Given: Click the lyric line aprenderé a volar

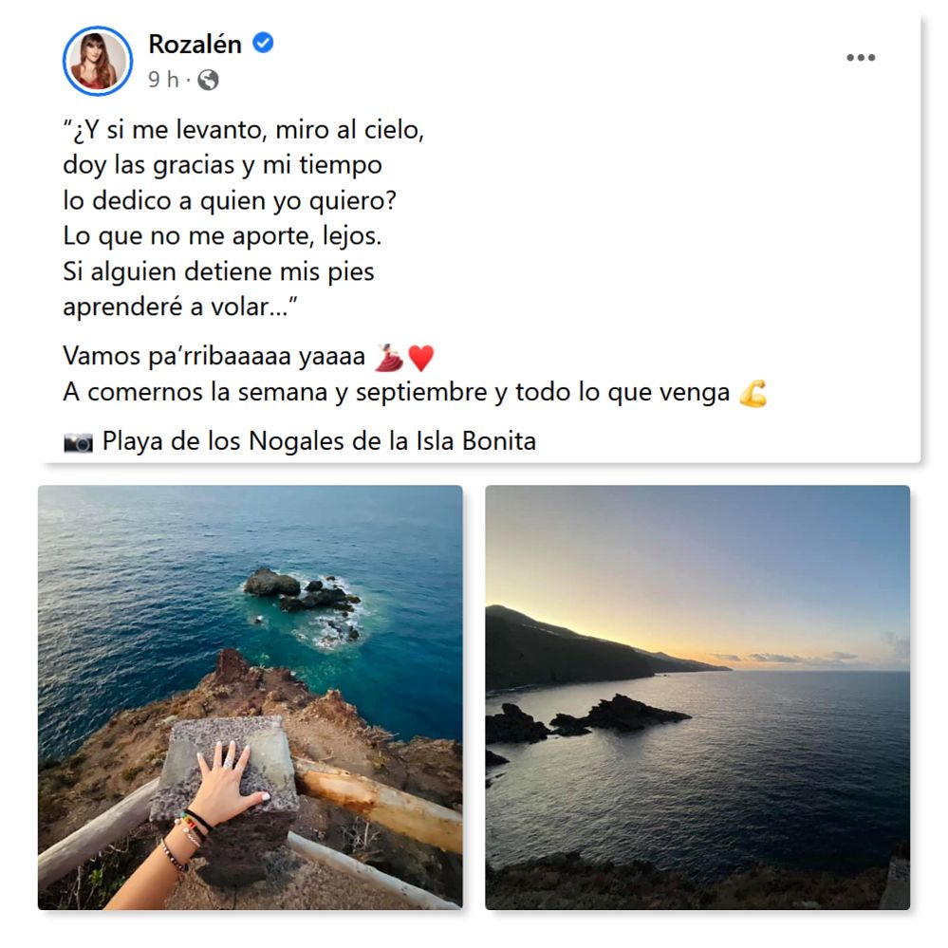Looking at the screenshot, I should 180,307.
